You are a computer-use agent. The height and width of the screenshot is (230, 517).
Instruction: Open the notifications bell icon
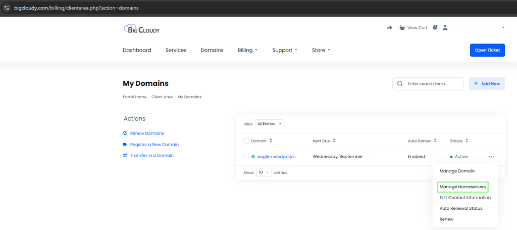tap(435, 28)
